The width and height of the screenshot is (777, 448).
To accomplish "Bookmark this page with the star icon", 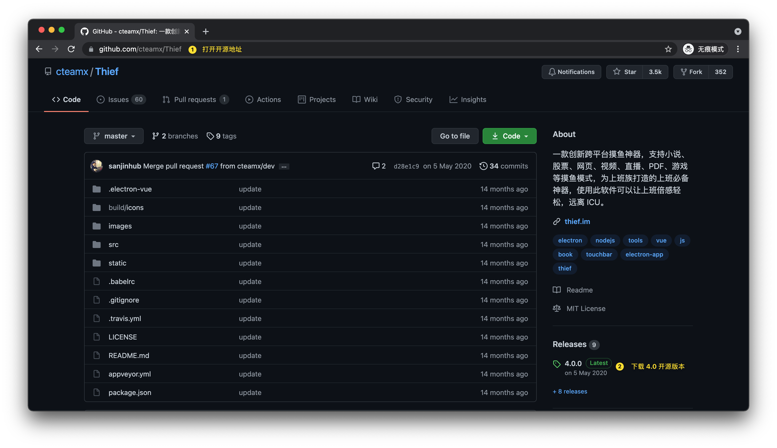I will click(x=668, y=49).
